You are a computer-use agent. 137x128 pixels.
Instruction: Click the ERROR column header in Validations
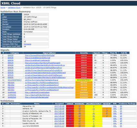70,104
